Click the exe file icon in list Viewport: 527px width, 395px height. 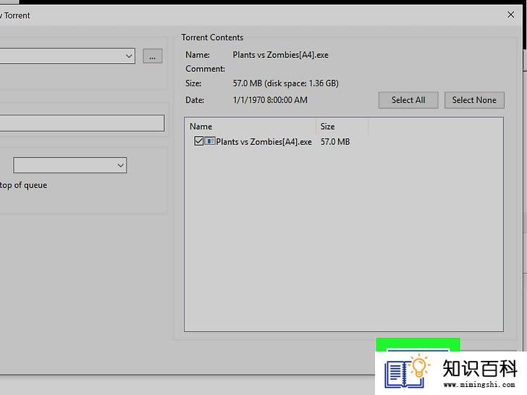(x=210, y=141)
